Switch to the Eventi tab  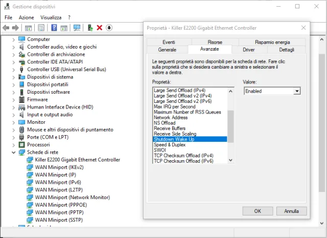(x=169, y=42)
